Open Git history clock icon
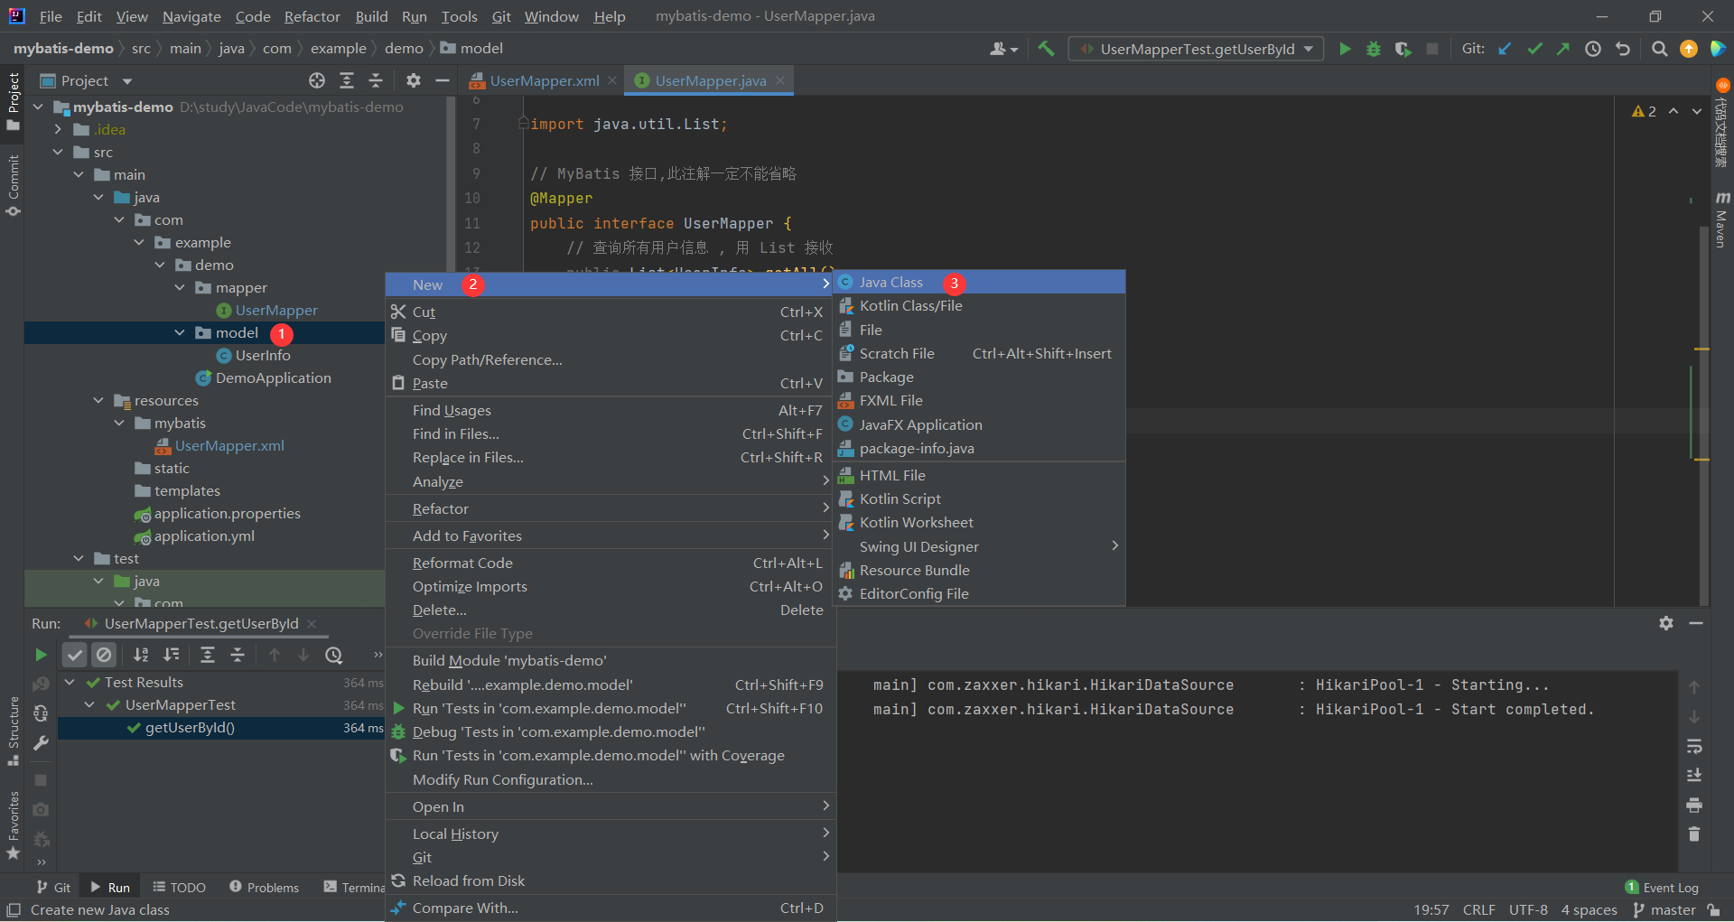The image size is (1734, 922). click(1593, 49)
